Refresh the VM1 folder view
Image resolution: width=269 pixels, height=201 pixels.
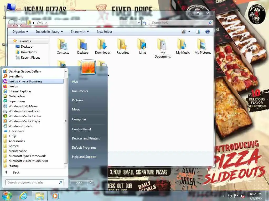coord(145,23)
